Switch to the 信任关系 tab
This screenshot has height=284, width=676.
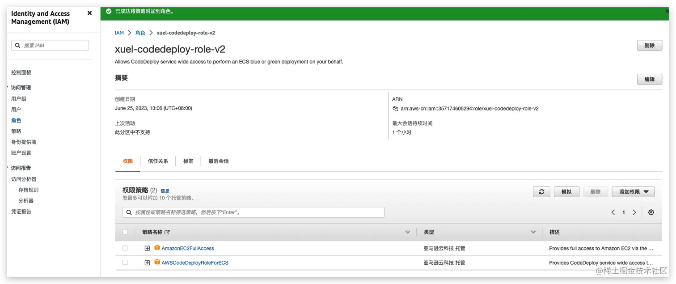pyautogui.click(x=158, y=161)
